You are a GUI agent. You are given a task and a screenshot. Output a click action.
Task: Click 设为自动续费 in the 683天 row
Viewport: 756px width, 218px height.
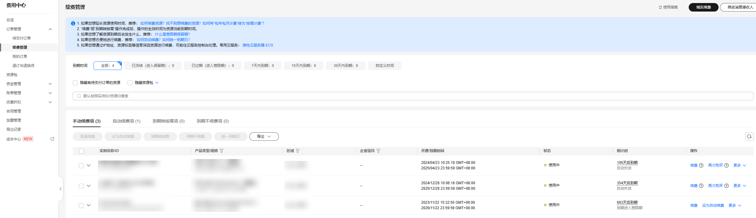pyautogui.click(x=713, y=206)
